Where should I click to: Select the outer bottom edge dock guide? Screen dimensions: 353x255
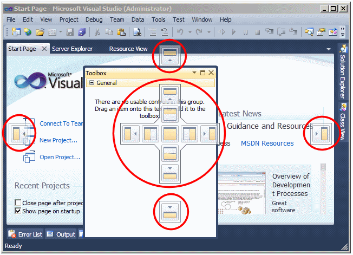170,212
